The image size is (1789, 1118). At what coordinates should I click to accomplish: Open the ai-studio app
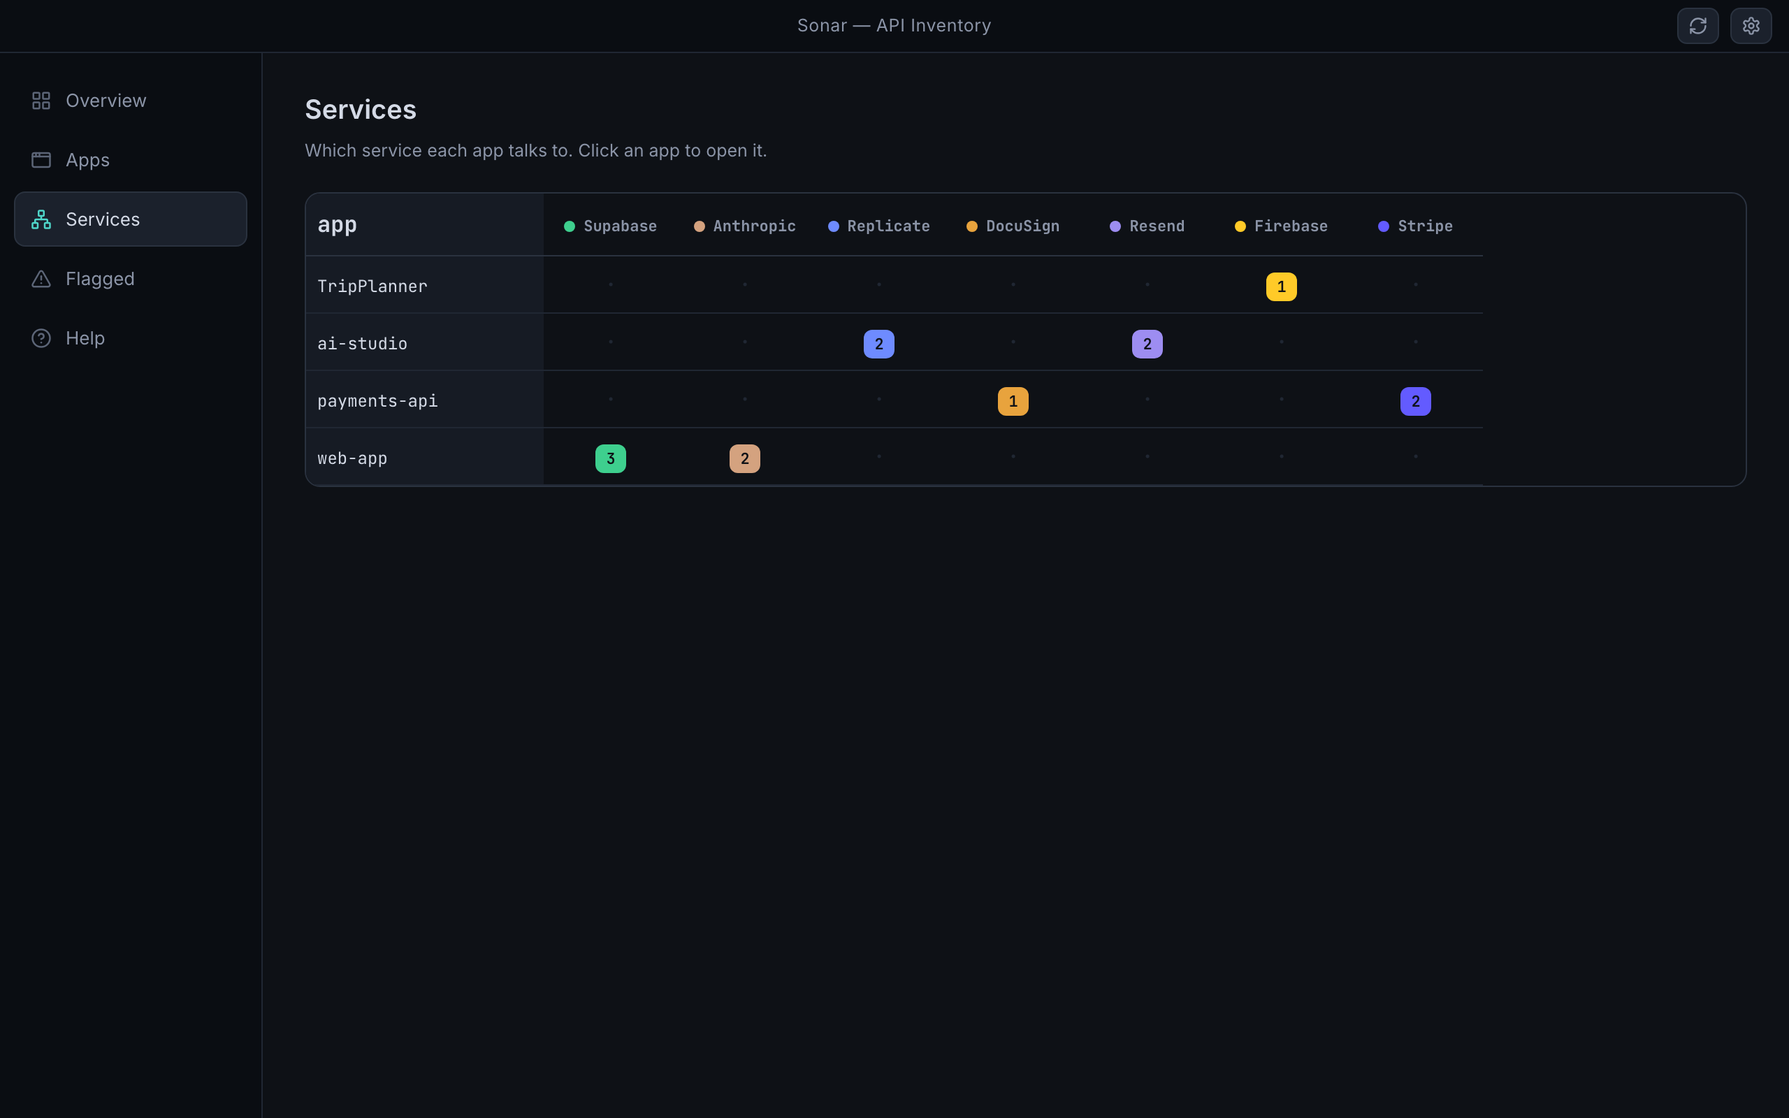point(424,342)
